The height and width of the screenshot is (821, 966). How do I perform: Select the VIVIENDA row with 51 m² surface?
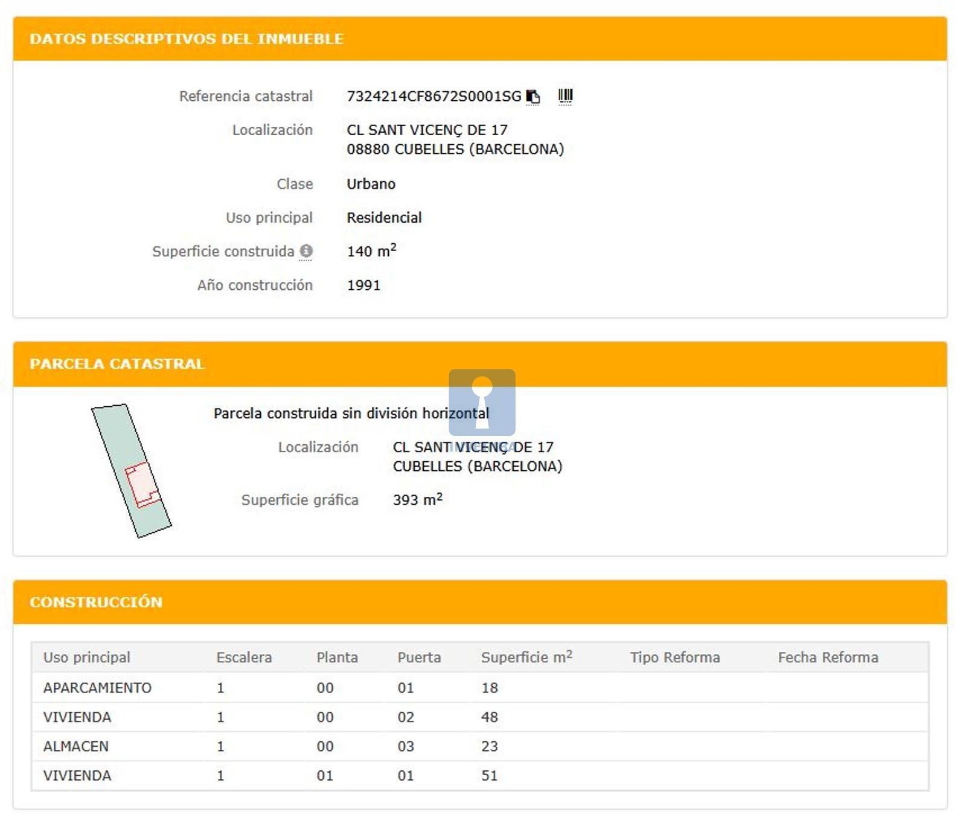(x=77, y=776)
